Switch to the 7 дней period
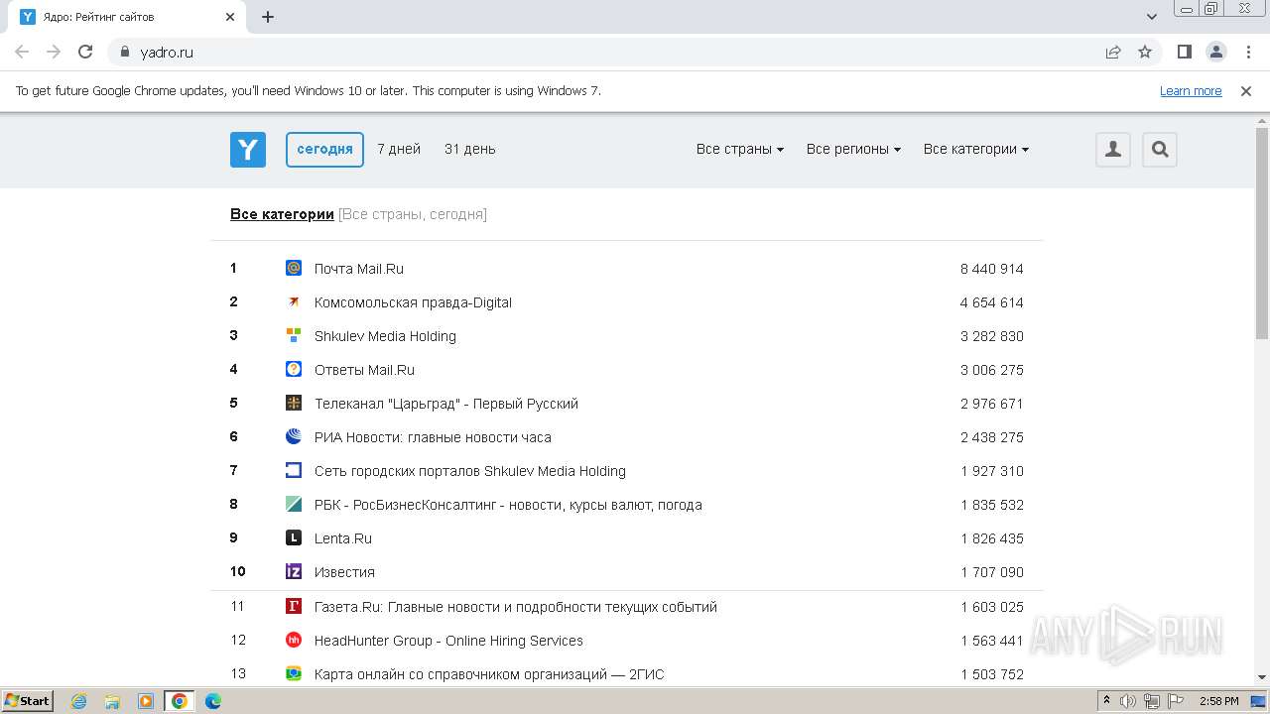This screenshot has width=1270, height=714. [399, 149]
